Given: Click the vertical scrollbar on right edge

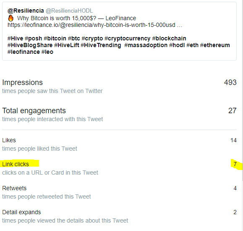Looking at the screenshot, I should pos(242,91).
